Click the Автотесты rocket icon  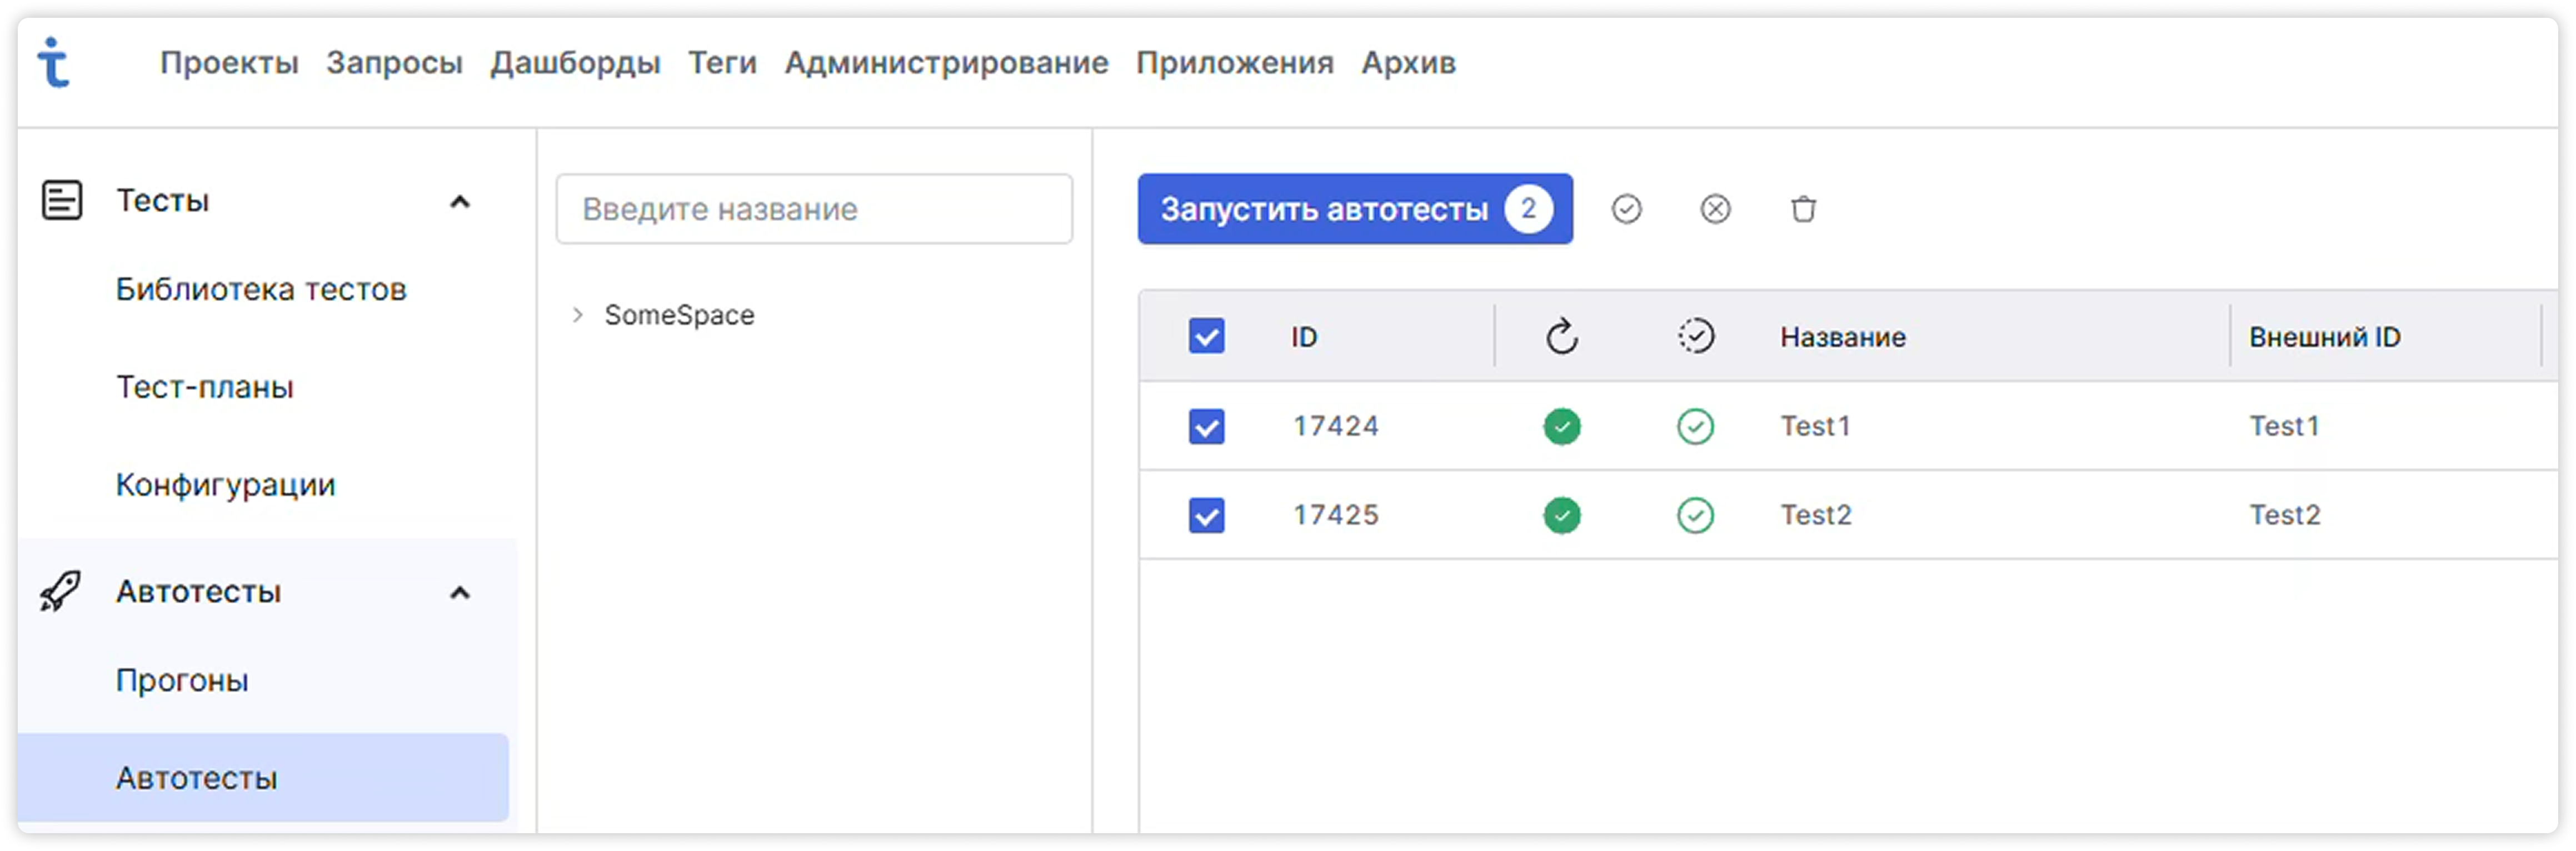click(60, 591)
